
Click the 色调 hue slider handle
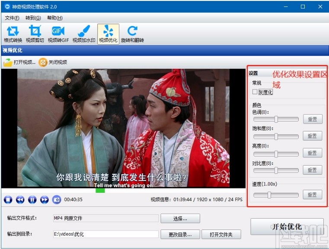[276, 119]
